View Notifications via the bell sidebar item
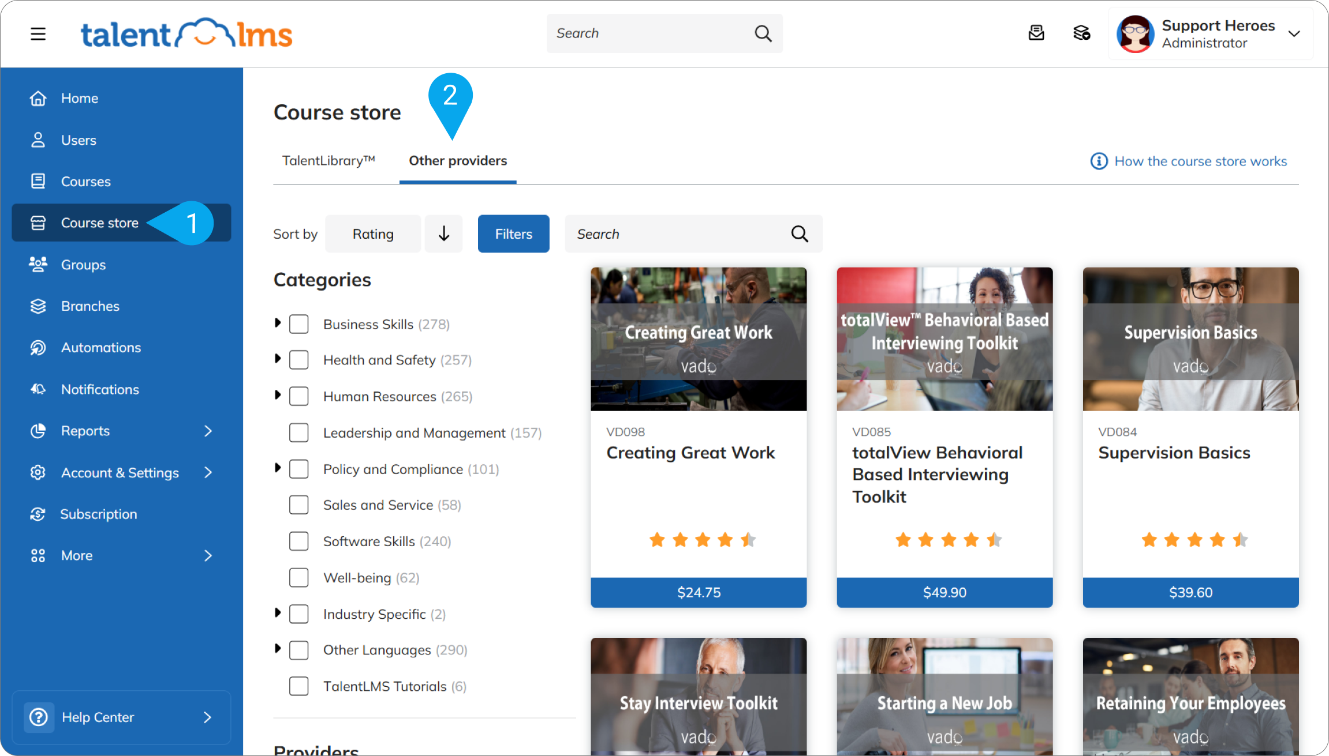The image size is (1329, 756). coord(99,389)
